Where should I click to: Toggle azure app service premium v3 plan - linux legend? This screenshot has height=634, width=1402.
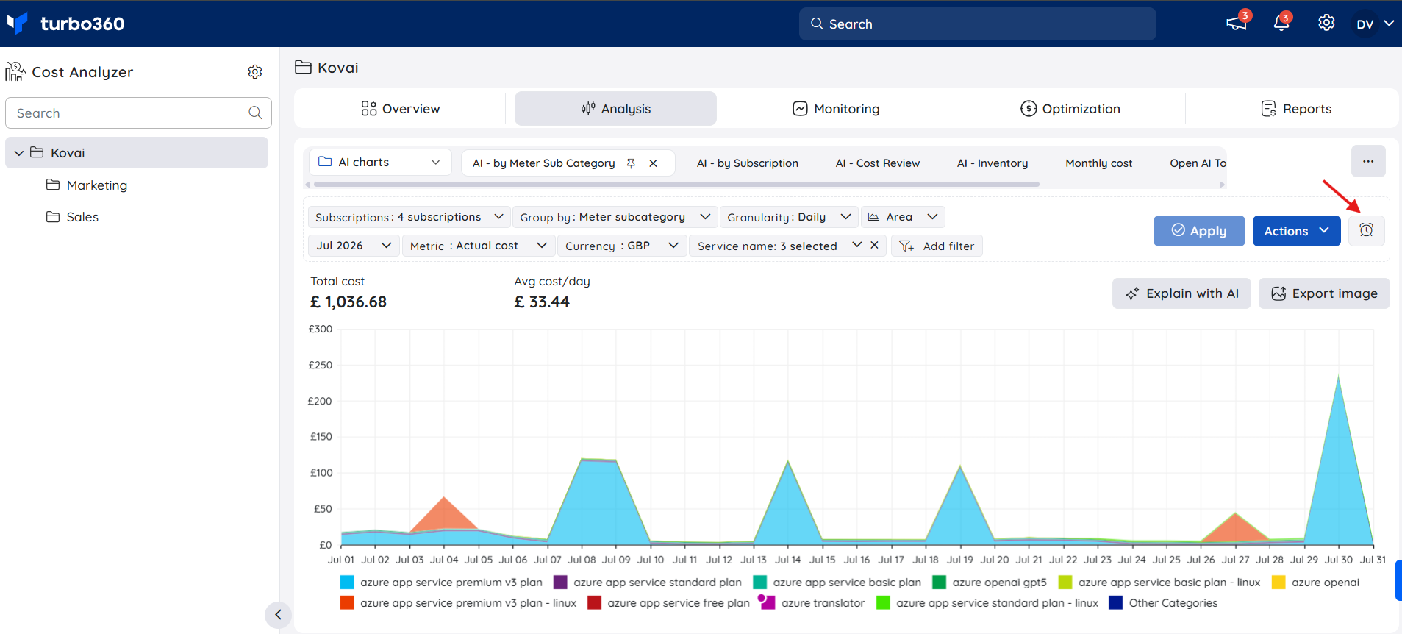(458, 603)
